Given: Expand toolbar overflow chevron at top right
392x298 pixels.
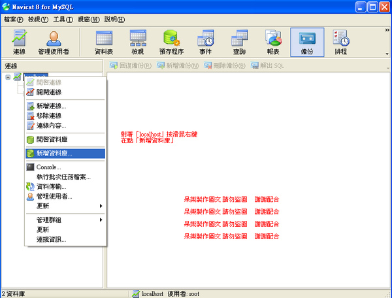Looking at the screenshot, I should [x=387, y=30].
